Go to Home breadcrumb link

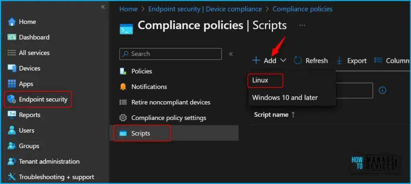coord(128,9)
